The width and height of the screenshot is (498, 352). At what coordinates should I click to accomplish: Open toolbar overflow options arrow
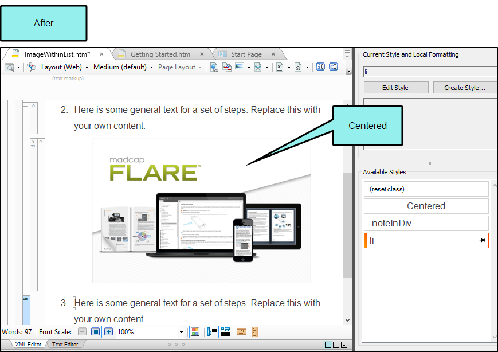[348, 71]
